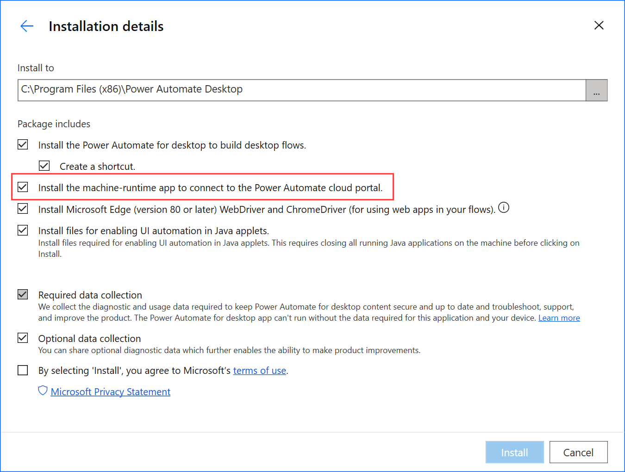The height and width of the screenshot is (472, 625).
Task: Click the 'Package includes' label
Action: point(54,124)
